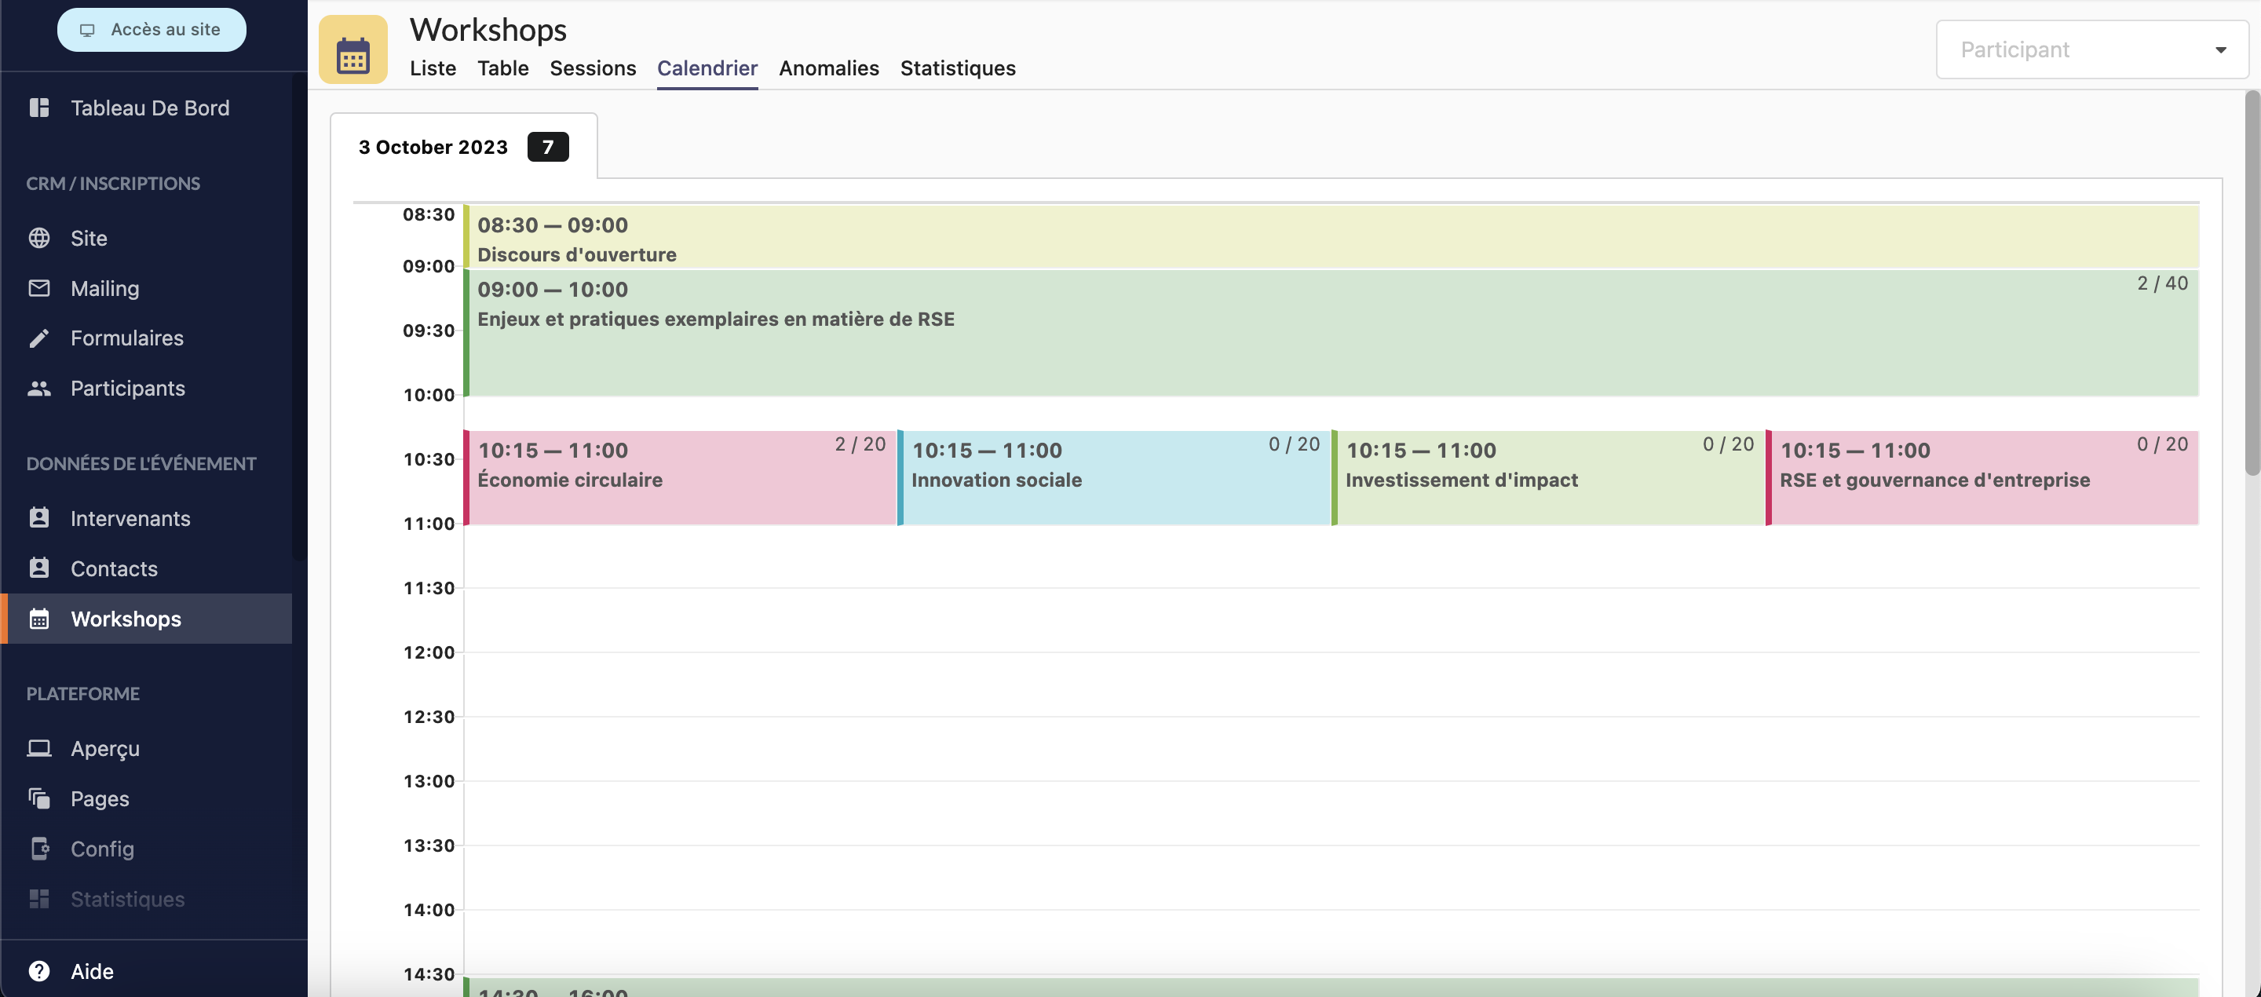Click the Intervenants badge icon
The height and width of the screenshot is (997, 2261).
pos(38,518)
